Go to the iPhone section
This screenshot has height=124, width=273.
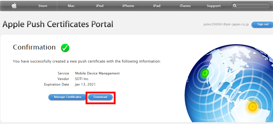point(128,6)
